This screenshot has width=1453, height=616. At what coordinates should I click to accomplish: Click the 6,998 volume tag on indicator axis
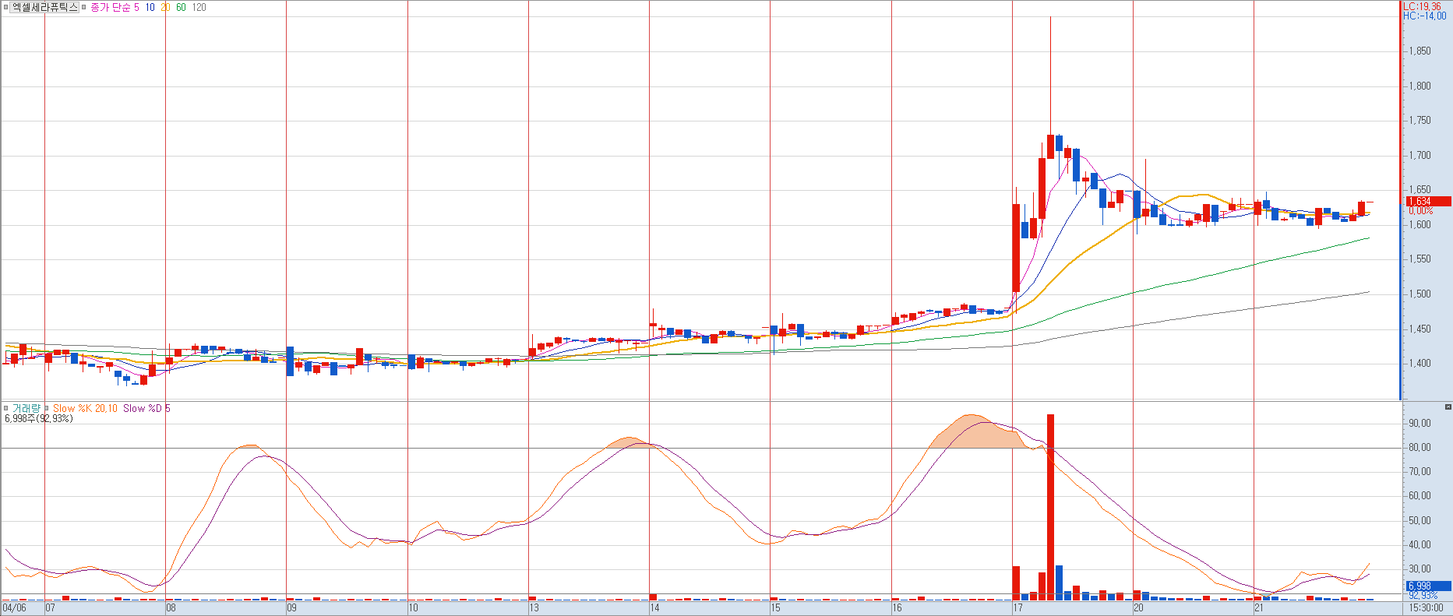point(1428,586)
